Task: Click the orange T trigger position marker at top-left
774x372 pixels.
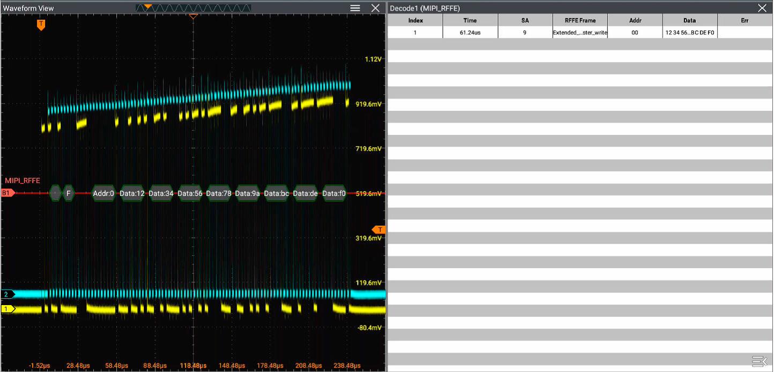Action: point(41,25)
